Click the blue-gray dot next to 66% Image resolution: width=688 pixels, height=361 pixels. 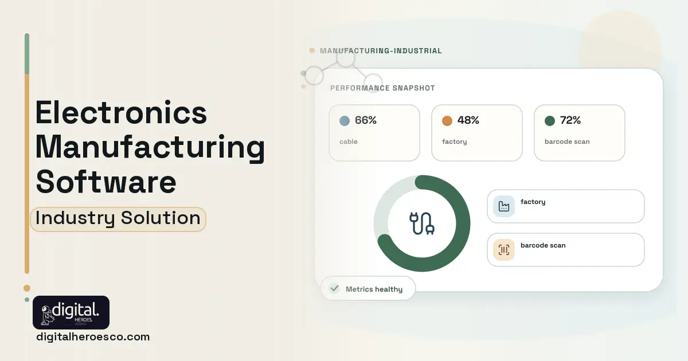pos(345,121)
